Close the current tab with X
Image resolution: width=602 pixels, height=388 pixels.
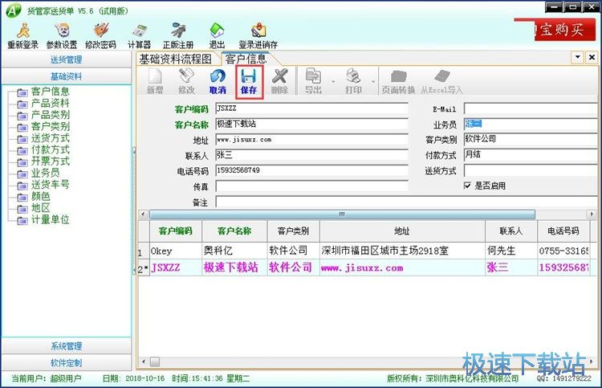[x=592, y=57]
